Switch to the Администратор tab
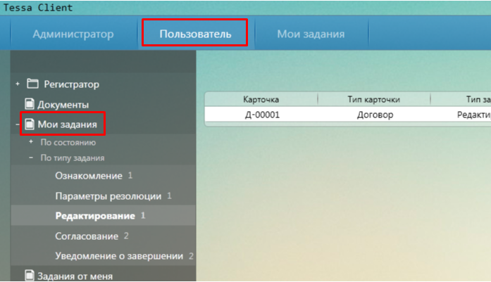491x282 pixels. point(73,34)
